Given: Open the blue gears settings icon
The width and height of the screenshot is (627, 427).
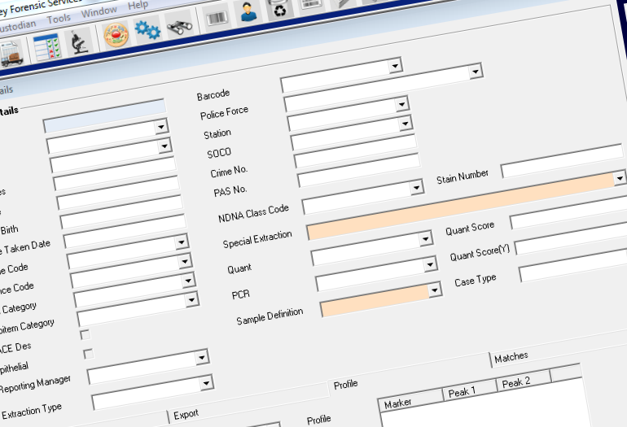Looking at the screenshot, I should click(147, 32).
